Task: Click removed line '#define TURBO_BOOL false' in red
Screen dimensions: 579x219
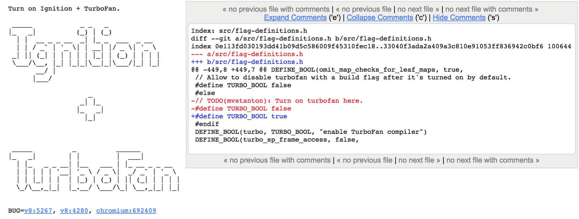Action: point(241,109)
